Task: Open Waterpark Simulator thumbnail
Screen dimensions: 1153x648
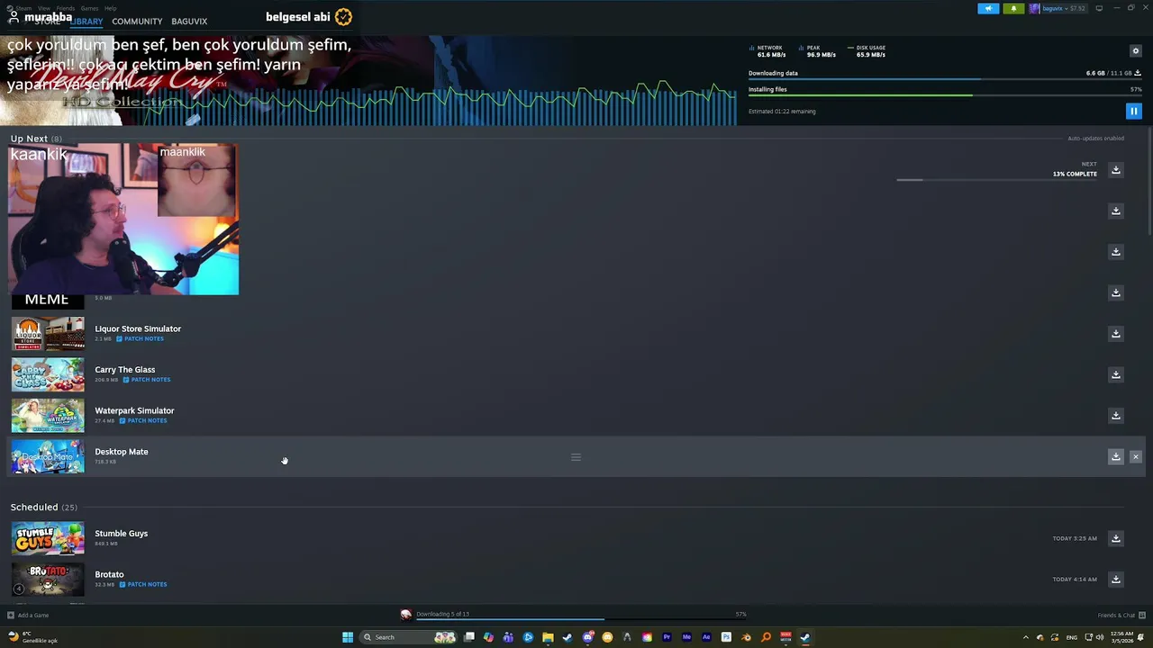Action: click(48, 416)
